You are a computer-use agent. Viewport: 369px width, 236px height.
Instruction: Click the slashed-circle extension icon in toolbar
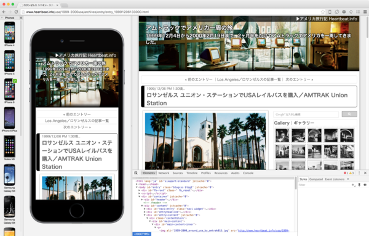point(337,12)
